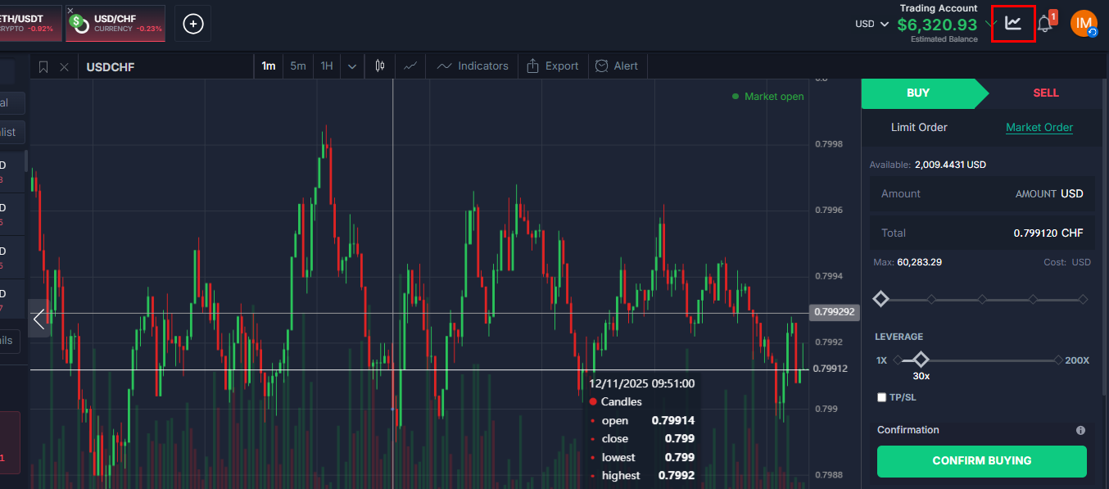Enable the TP/SL checkbox
The width and height of the screenshot is (1109, 489).
coord(882,397)
